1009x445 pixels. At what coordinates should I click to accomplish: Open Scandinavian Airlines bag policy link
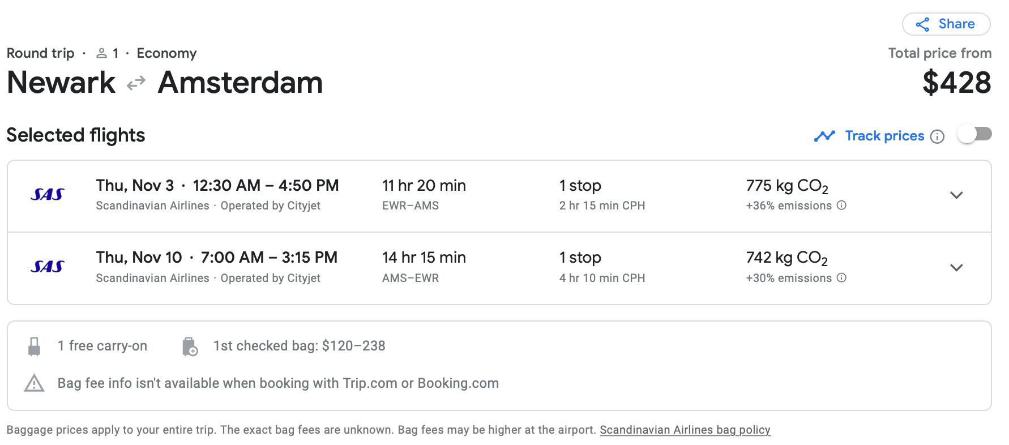click(685, 430)
